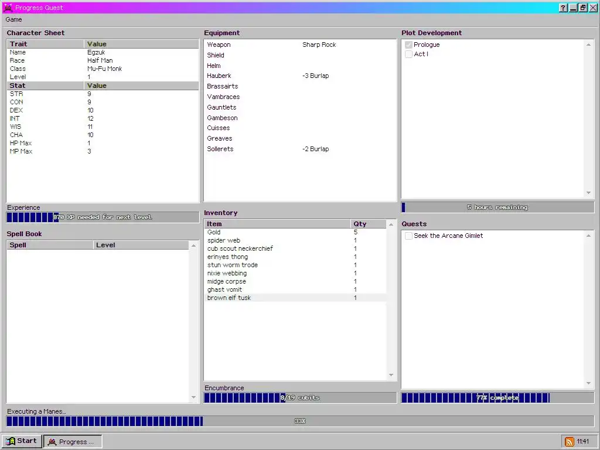Click the Stat column header
This screenshot has height=450, width=600.
(x=45, y=86)
